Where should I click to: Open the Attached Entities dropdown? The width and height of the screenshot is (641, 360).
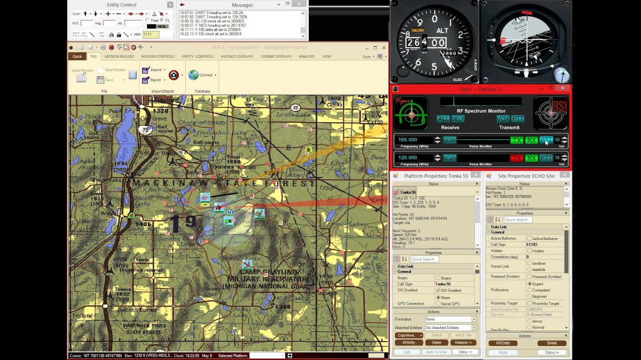pyautogui.click(x=474, y=327)
